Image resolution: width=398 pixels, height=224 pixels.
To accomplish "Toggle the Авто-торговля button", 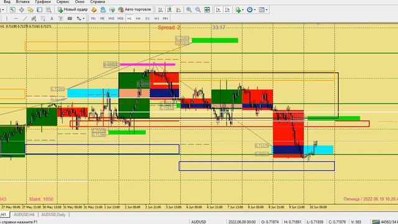I will click(135, 10).
